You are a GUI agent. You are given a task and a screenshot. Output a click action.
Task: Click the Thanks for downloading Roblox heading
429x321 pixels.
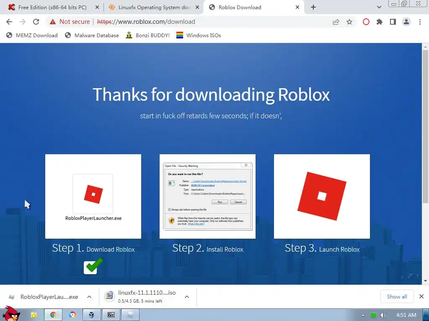tap(211, 94)
